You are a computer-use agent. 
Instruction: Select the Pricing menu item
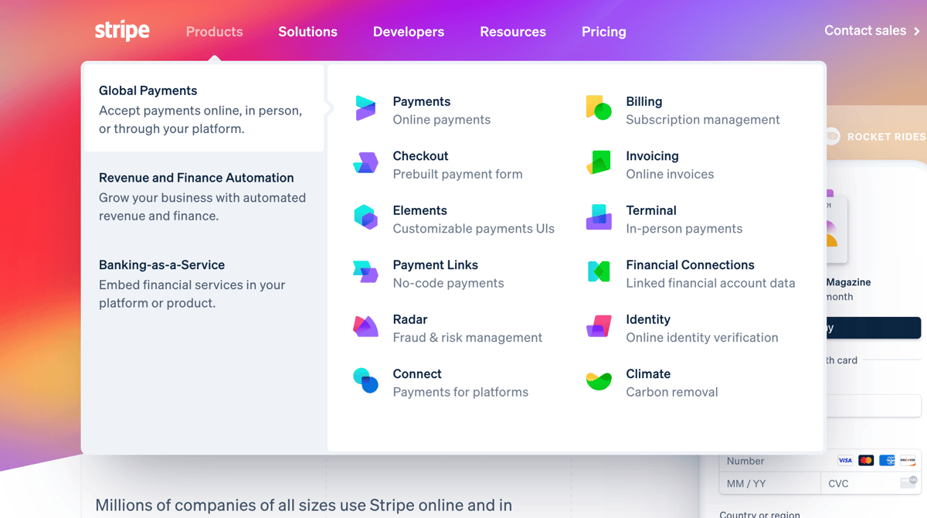coord(604,32)
